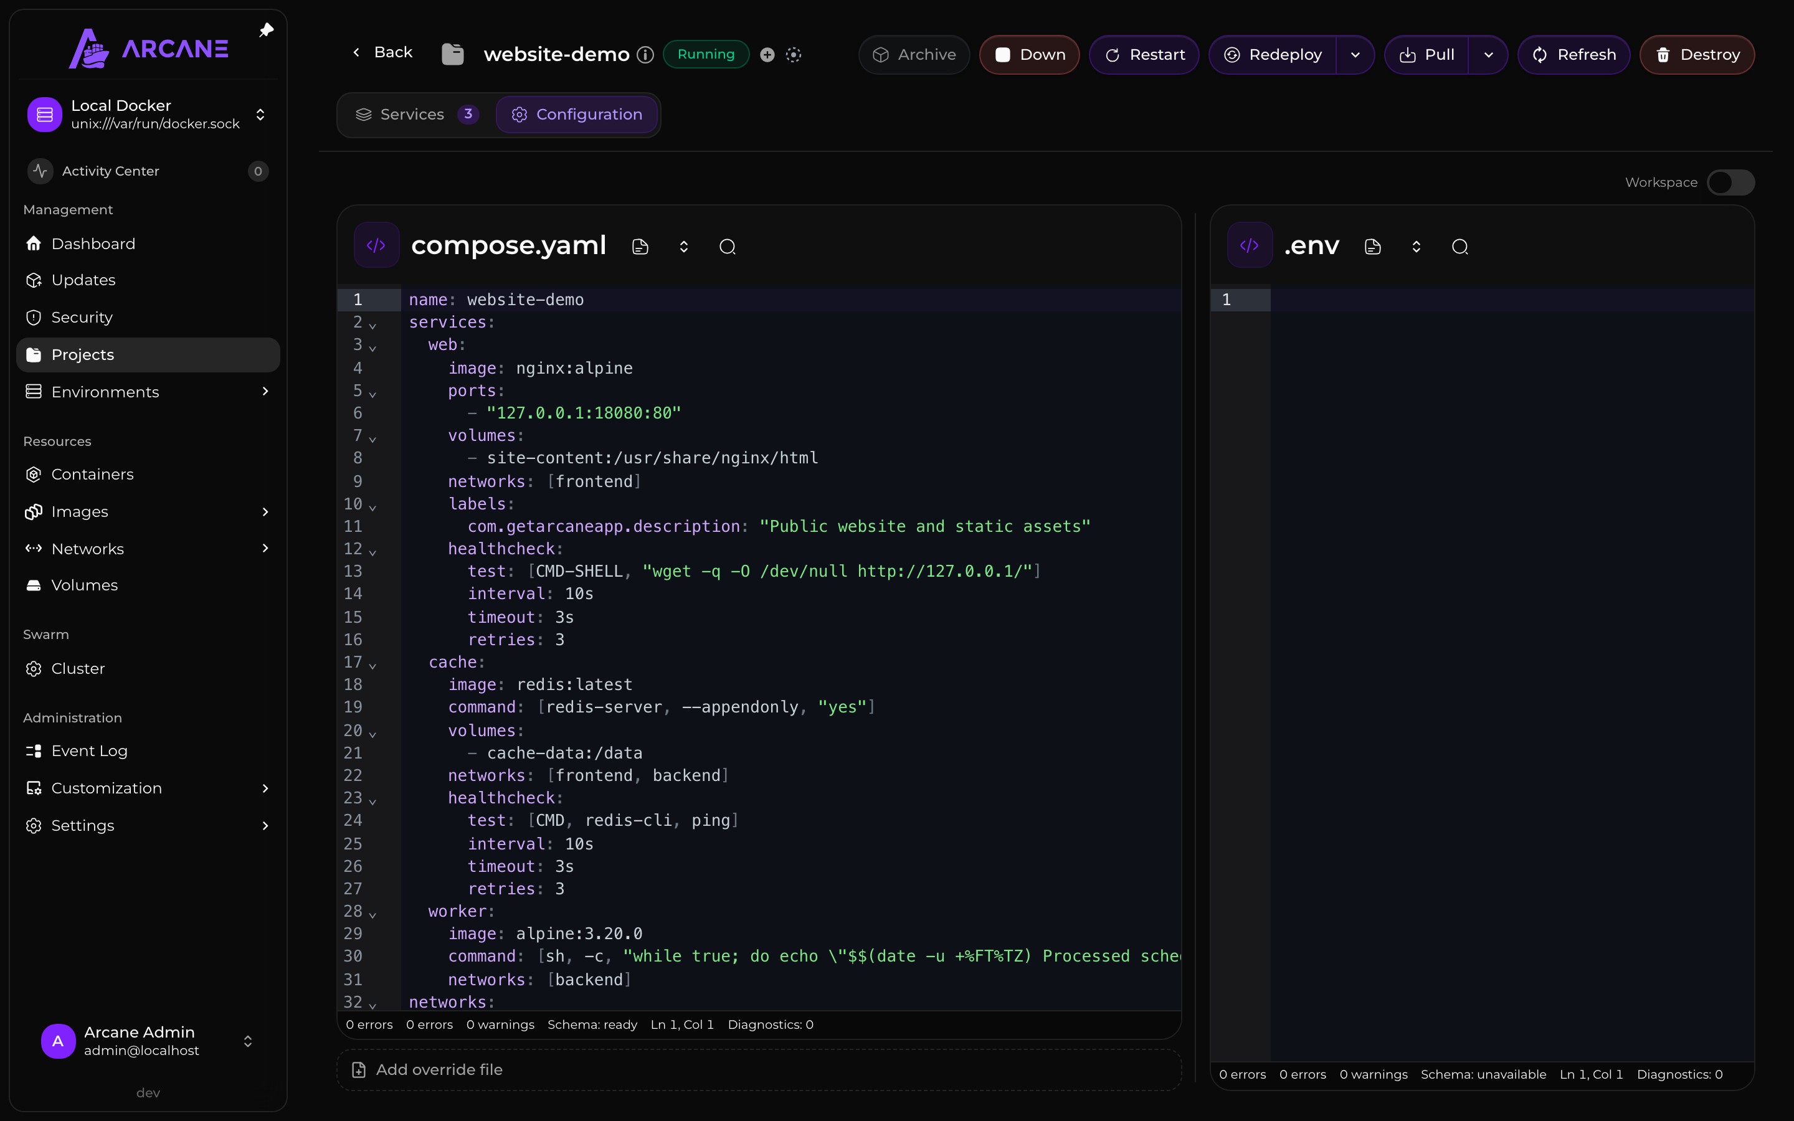The width and height of the screenshot is (1794, 1121).
Task: Click into the .env editor line 1
Action: click(1512, 300)
